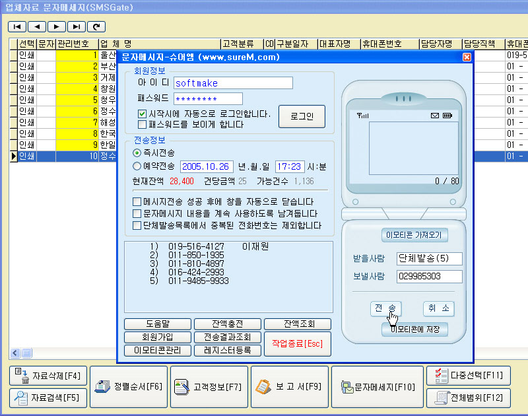Click the refresh records button
This screenshot has height=416, width=528.
(x=96, y=26)
